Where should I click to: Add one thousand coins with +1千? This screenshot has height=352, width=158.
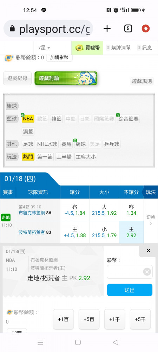(x=114, y=319)
